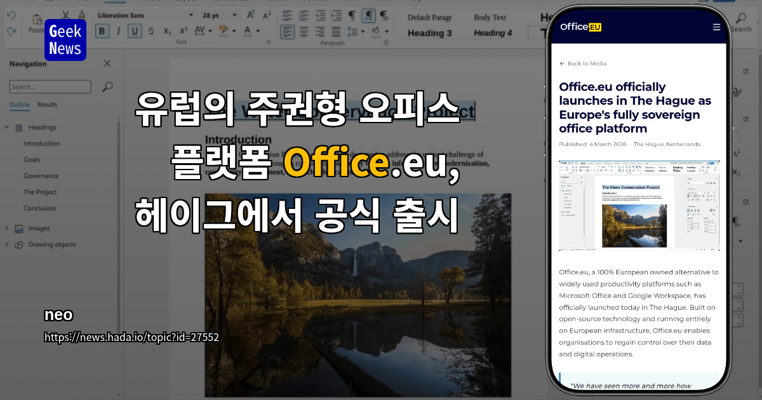Toggle formatting marks display
The height and width of the screenshot is (400, 762).
(x=351, y=15)
